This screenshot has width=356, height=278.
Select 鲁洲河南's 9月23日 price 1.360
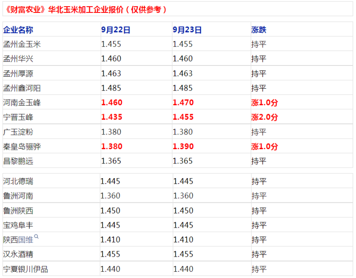pyautogui.click(x=183, y=196)
